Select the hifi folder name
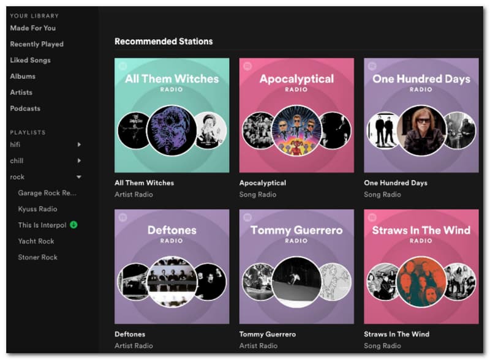490x360 pixels. coord(15,144)
